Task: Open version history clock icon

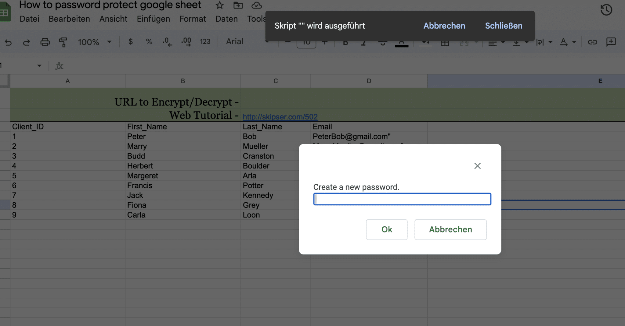Action: click(606, 10)
